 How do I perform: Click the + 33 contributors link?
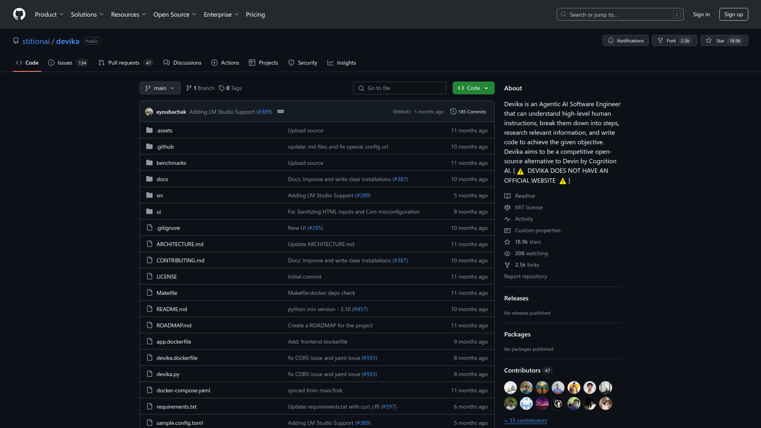526,420
